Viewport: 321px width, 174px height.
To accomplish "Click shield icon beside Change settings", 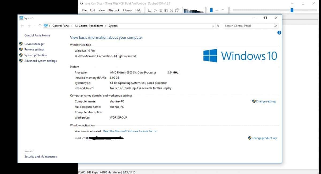I will [x=254, y=101].
